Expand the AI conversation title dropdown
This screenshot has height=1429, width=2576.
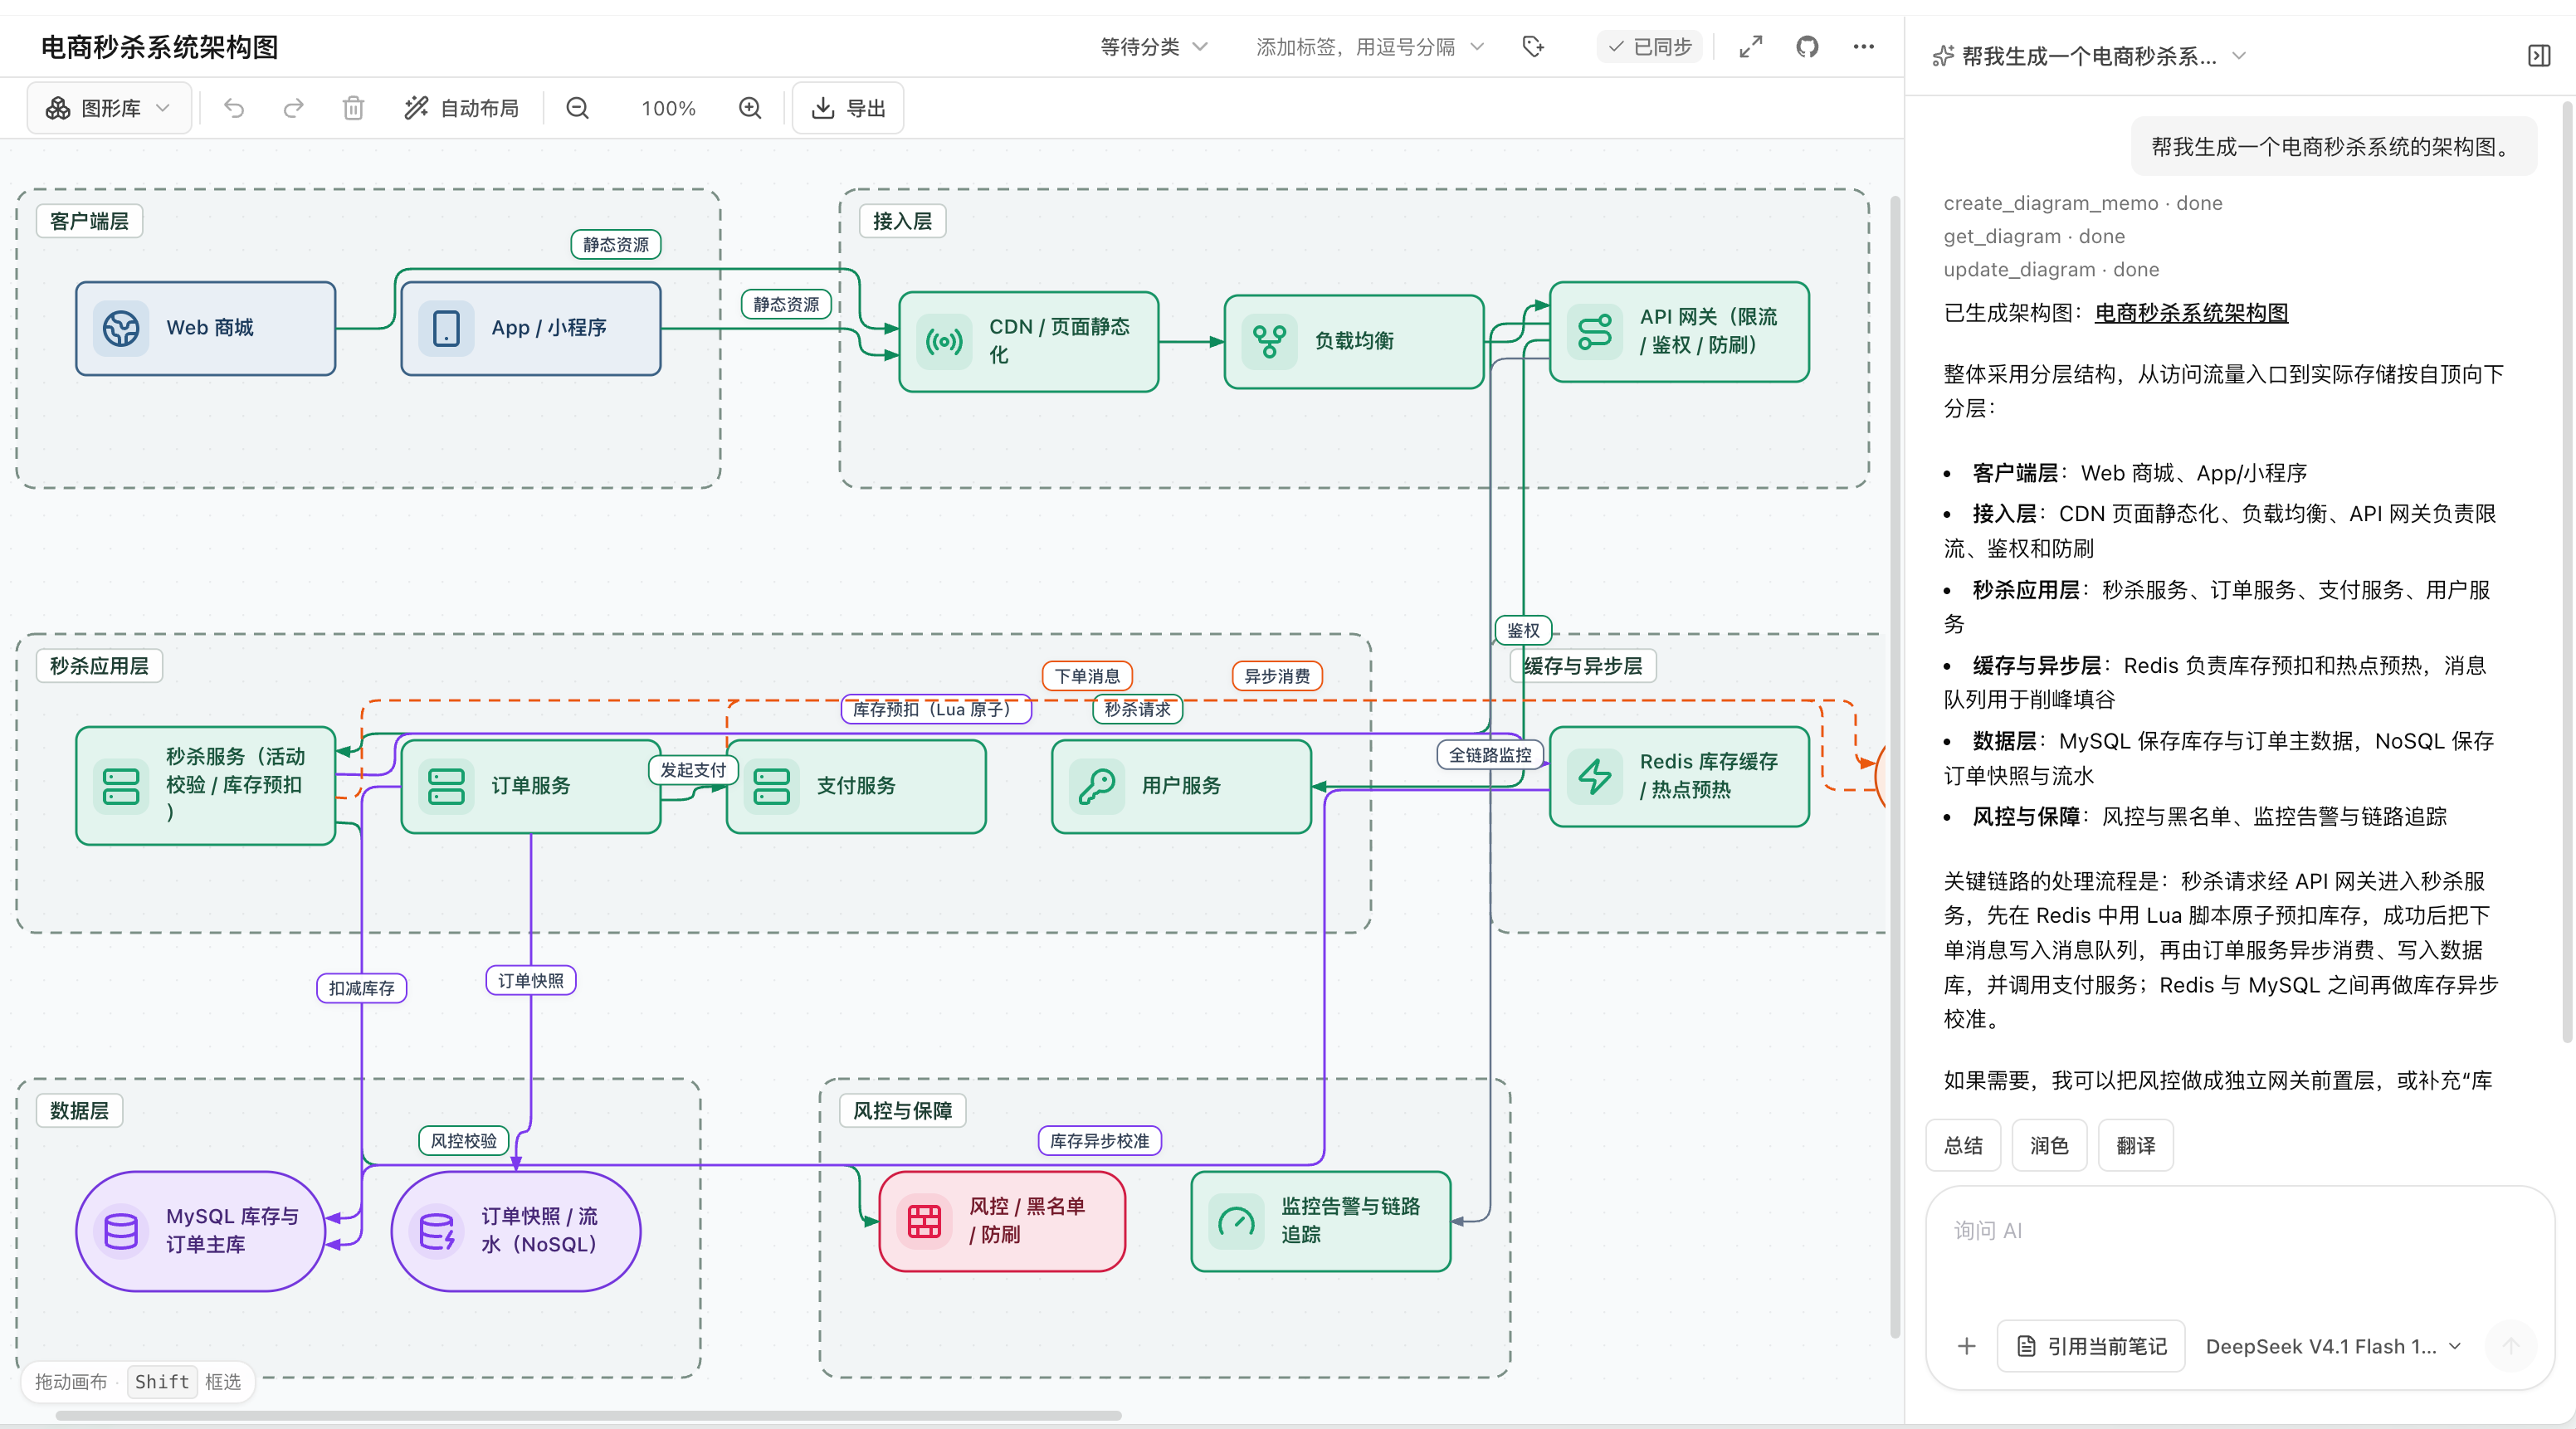[2089, 56]
